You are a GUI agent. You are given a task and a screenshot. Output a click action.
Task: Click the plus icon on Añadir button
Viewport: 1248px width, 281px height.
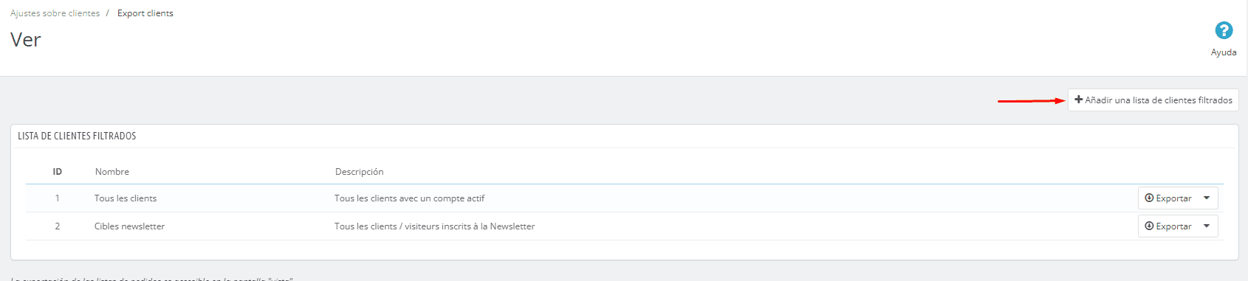coord(1079,100)
